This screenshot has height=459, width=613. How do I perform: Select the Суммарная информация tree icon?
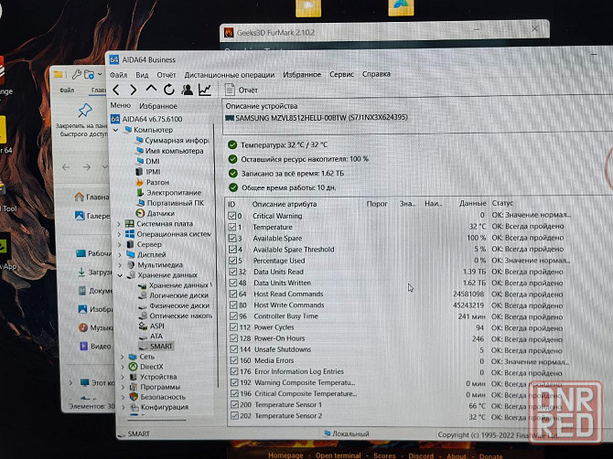pos(140,140)
